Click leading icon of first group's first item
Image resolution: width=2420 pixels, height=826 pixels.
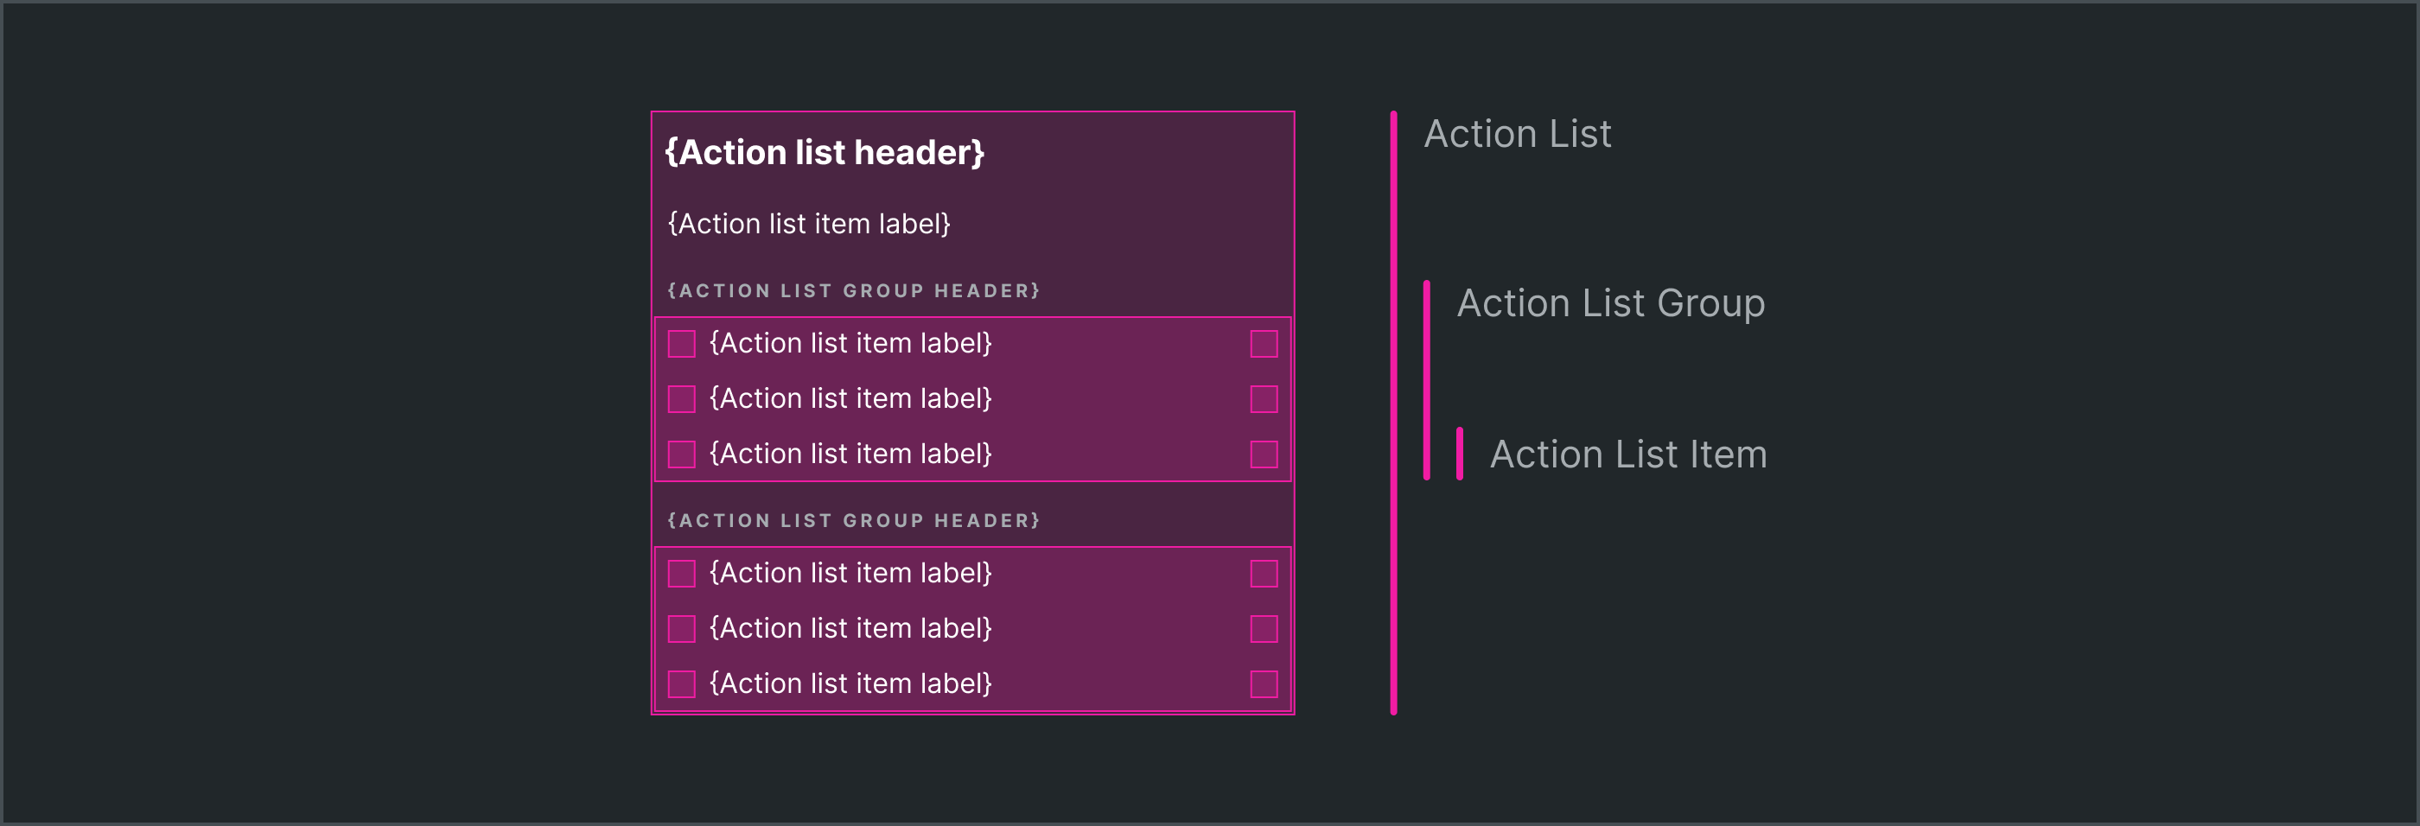681,344
